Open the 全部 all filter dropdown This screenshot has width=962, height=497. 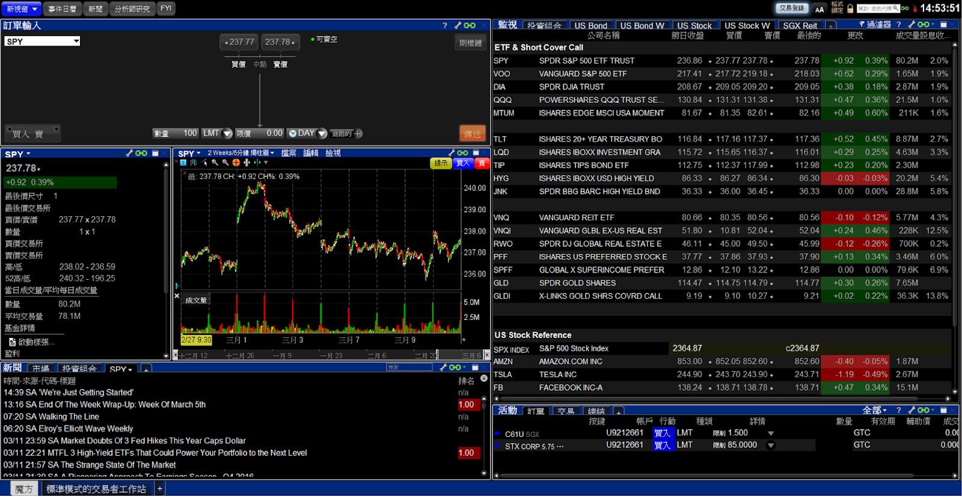click(x=874, y=411)
